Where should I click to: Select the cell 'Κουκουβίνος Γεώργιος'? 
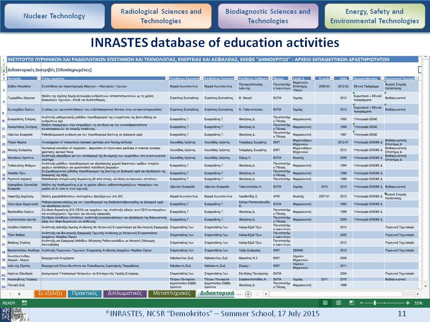point(24,279)
